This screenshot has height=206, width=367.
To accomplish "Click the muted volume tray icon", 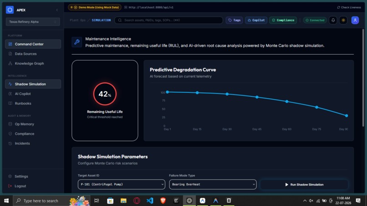I will click(x=311, y=201).
